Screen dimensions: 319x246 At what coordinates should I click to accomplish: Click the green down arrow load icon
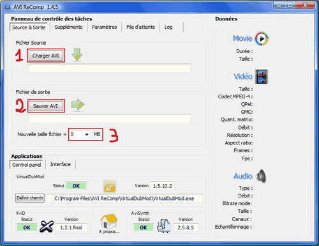(77, 54)
